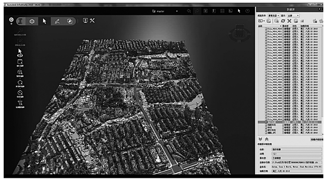This screenshot has width=327, height=182.
Task: Open the pencil sketch design tool
Action: (x=57, y=21)
